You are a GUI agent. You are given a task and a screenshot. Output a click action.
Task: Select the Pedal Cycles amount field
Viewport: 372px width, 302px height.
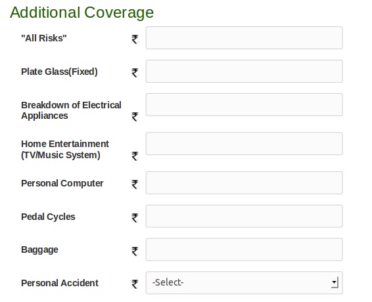[x=244, y=216]
